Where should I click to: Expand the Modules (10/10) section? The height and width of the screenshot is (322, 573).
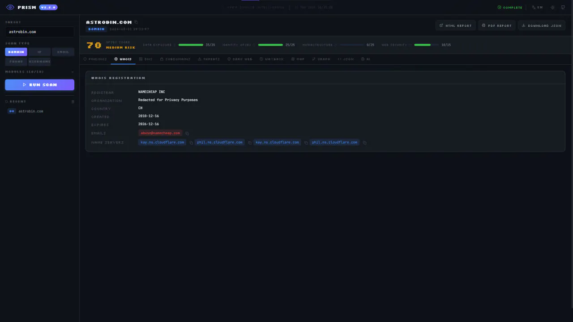(x=39, y=72)
